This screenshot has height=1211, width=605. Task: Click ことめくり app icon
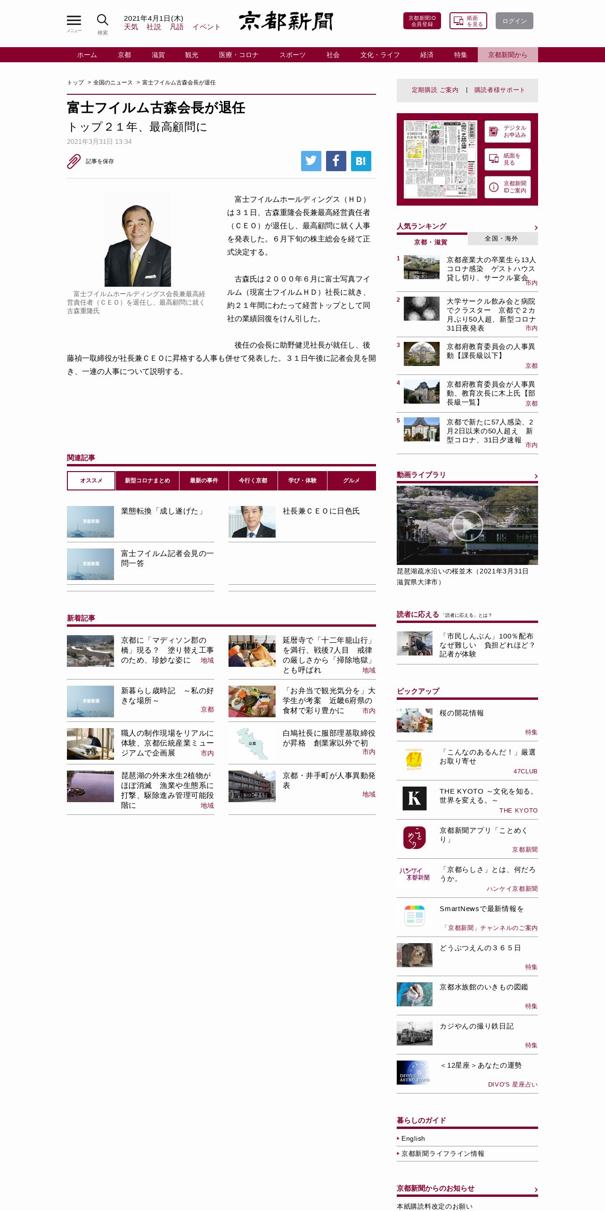[415, 838]
